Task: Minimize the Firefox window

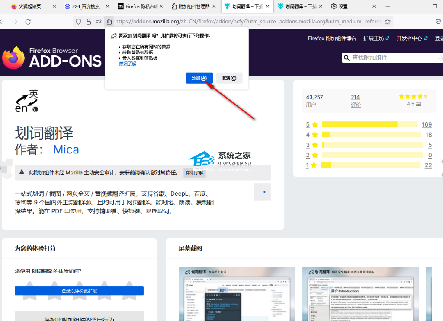Action: 418,6
